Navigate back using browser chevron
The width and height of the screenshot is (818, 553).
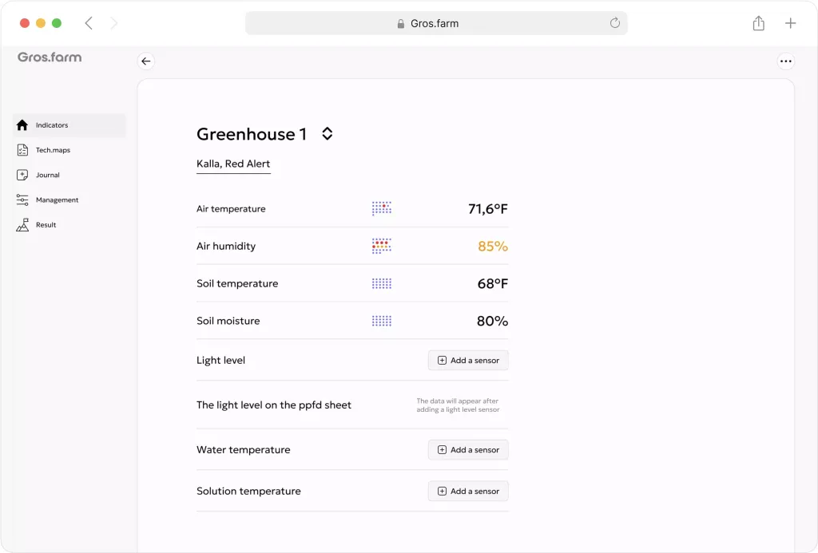tap(89, 23)
